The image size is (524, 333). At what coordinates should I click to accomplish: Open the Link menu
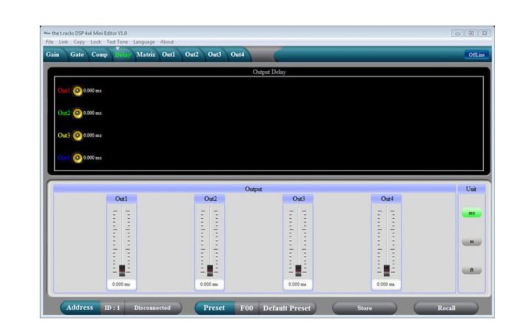63,42
